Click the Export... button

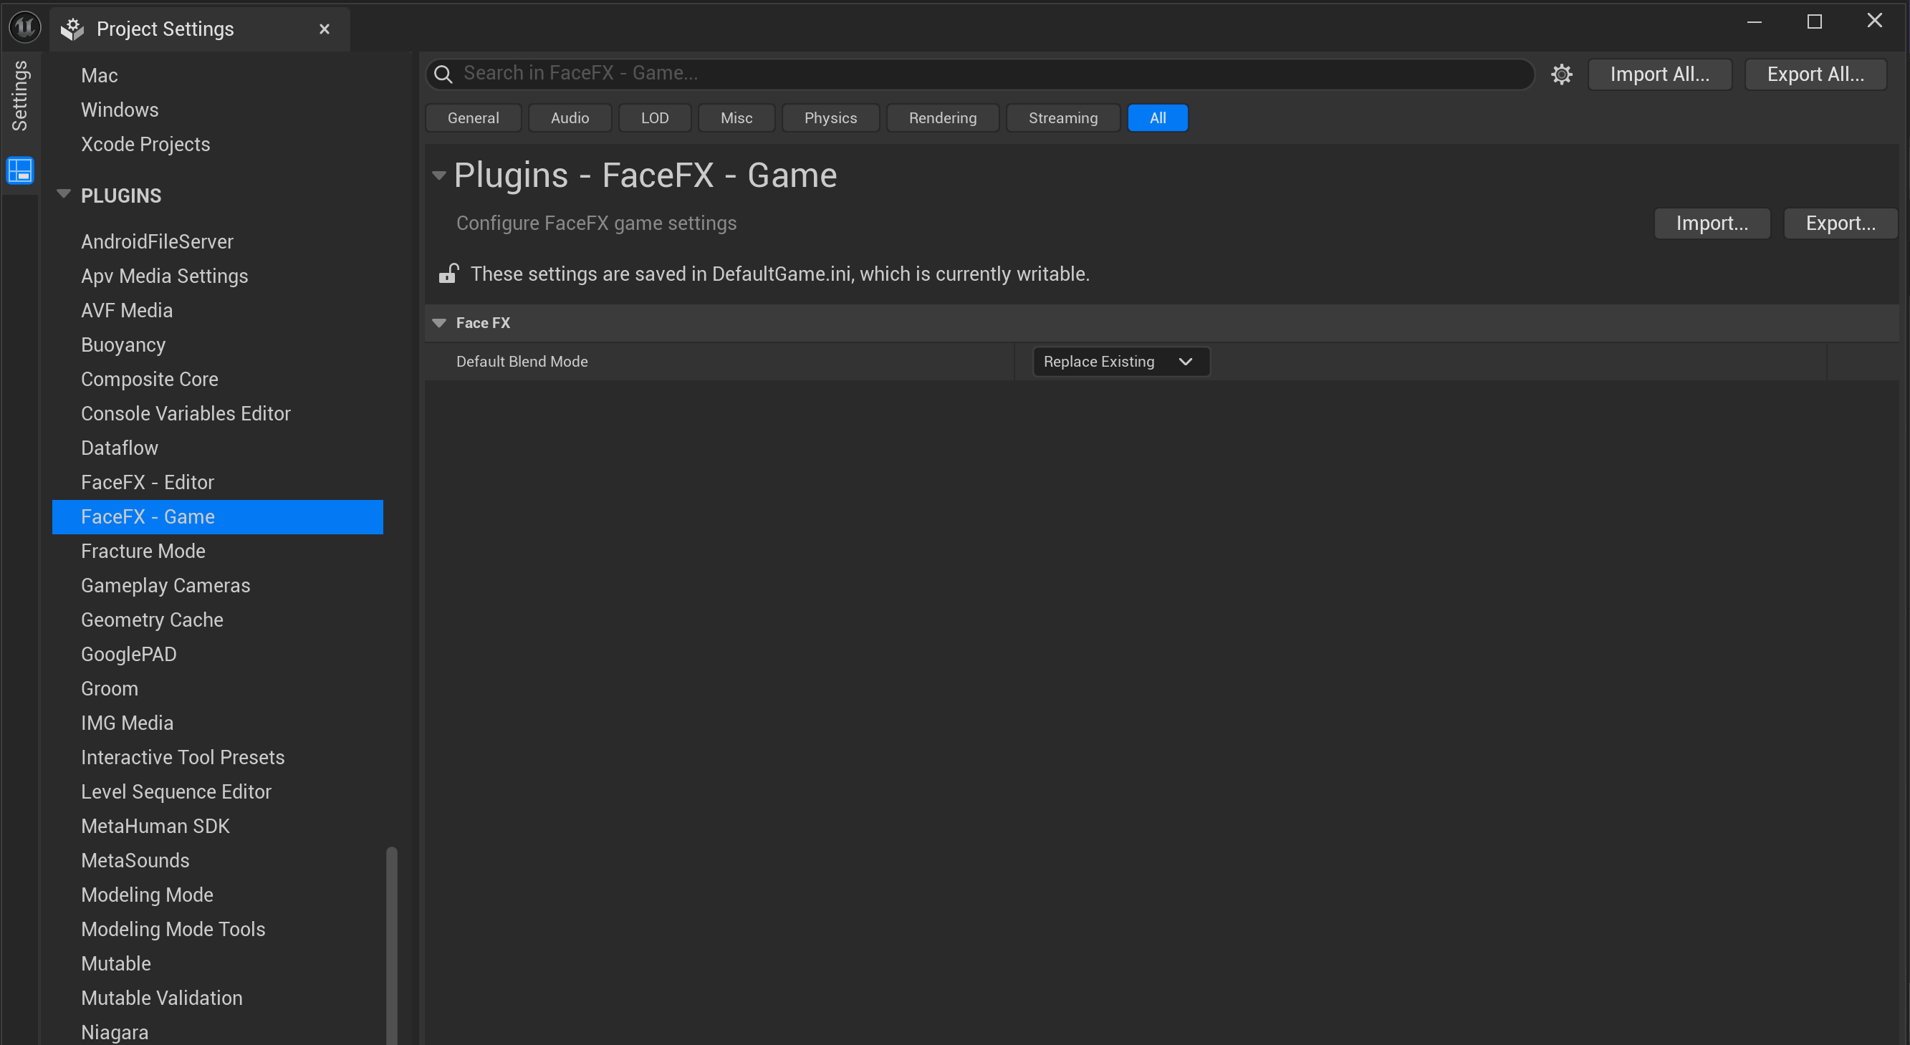click(1841, 223)
